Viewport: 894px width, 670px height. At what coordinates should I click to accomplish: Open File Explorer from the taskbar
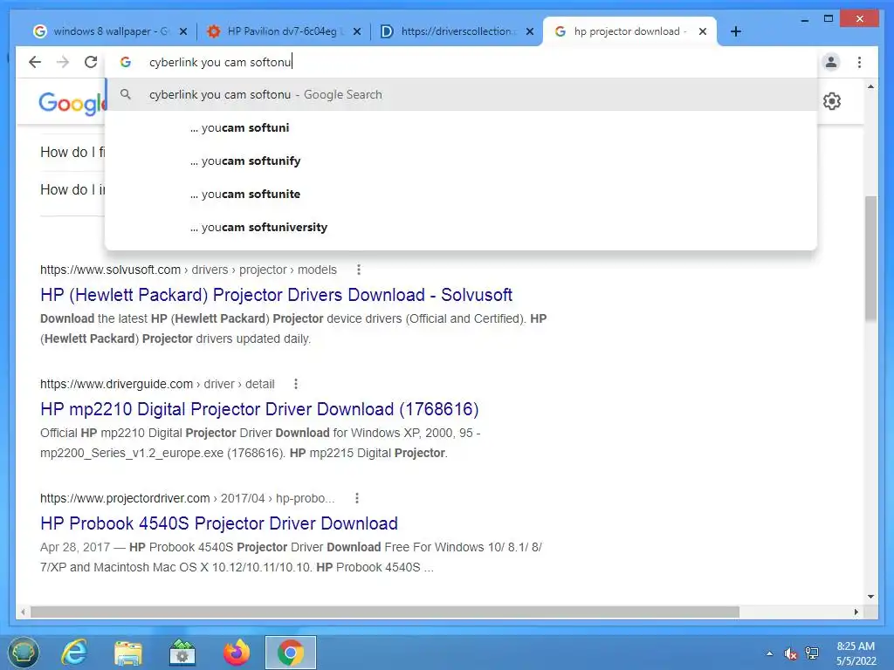click(128, 653)
